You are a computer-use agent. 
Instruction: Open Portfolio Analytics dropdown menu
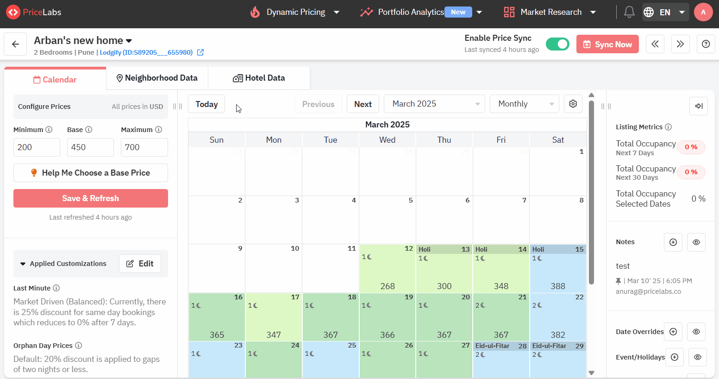click(x=421, y=12)
